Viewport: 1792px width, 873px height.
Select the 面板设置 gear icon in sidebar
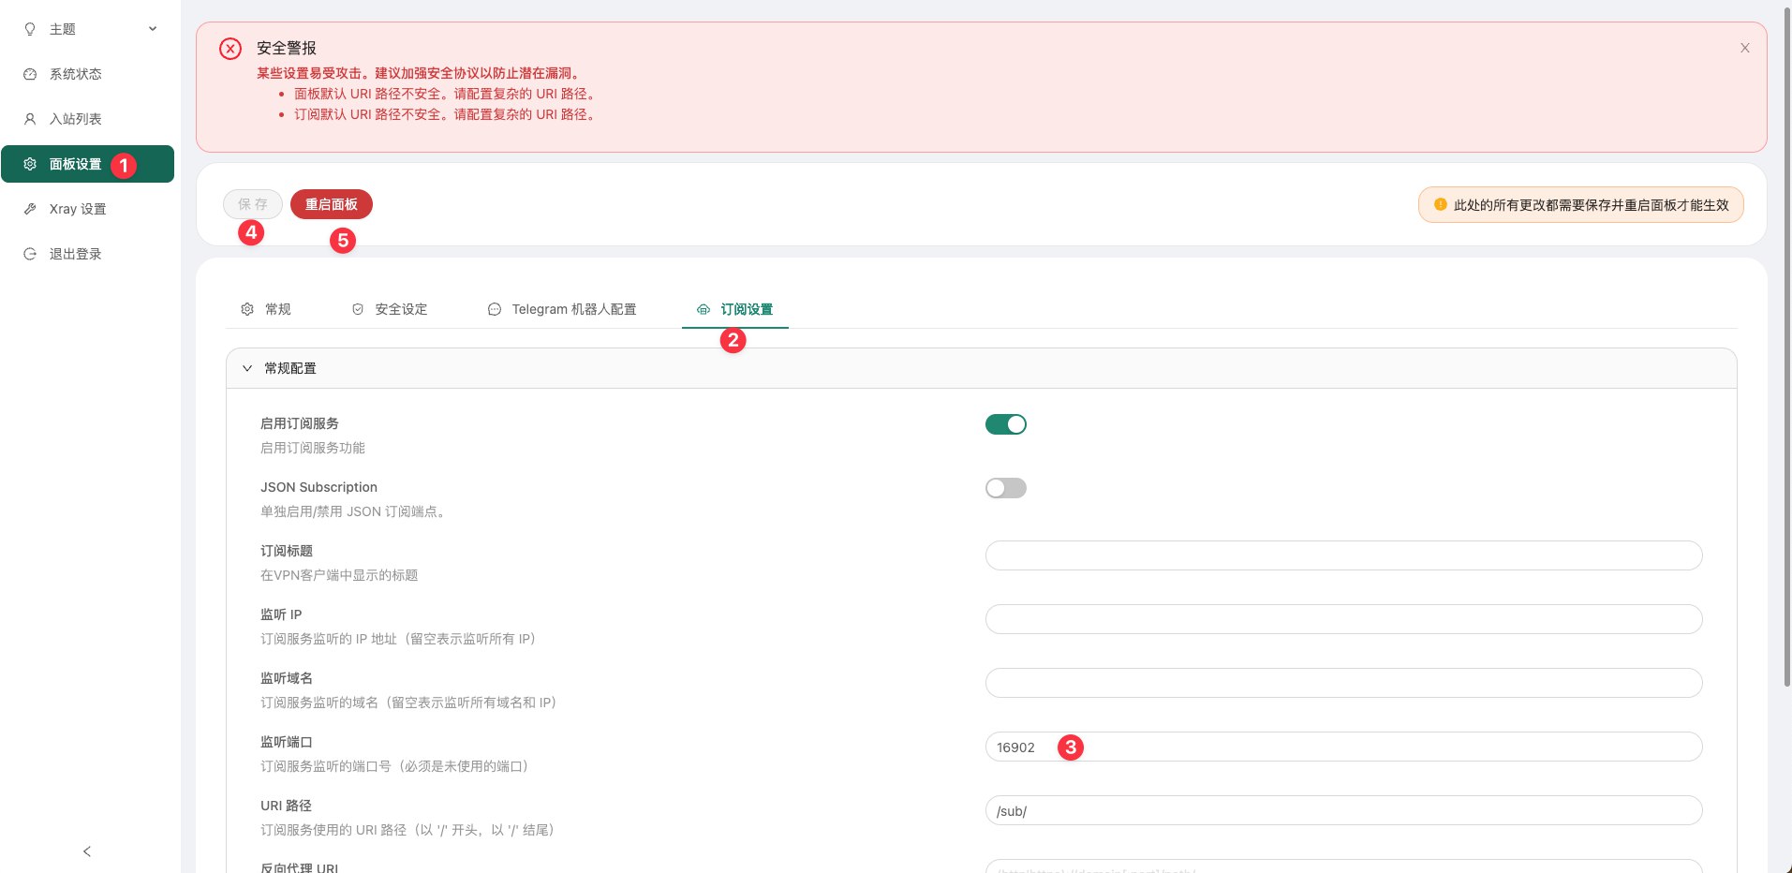pyautogui.click(x=29, y=163)
